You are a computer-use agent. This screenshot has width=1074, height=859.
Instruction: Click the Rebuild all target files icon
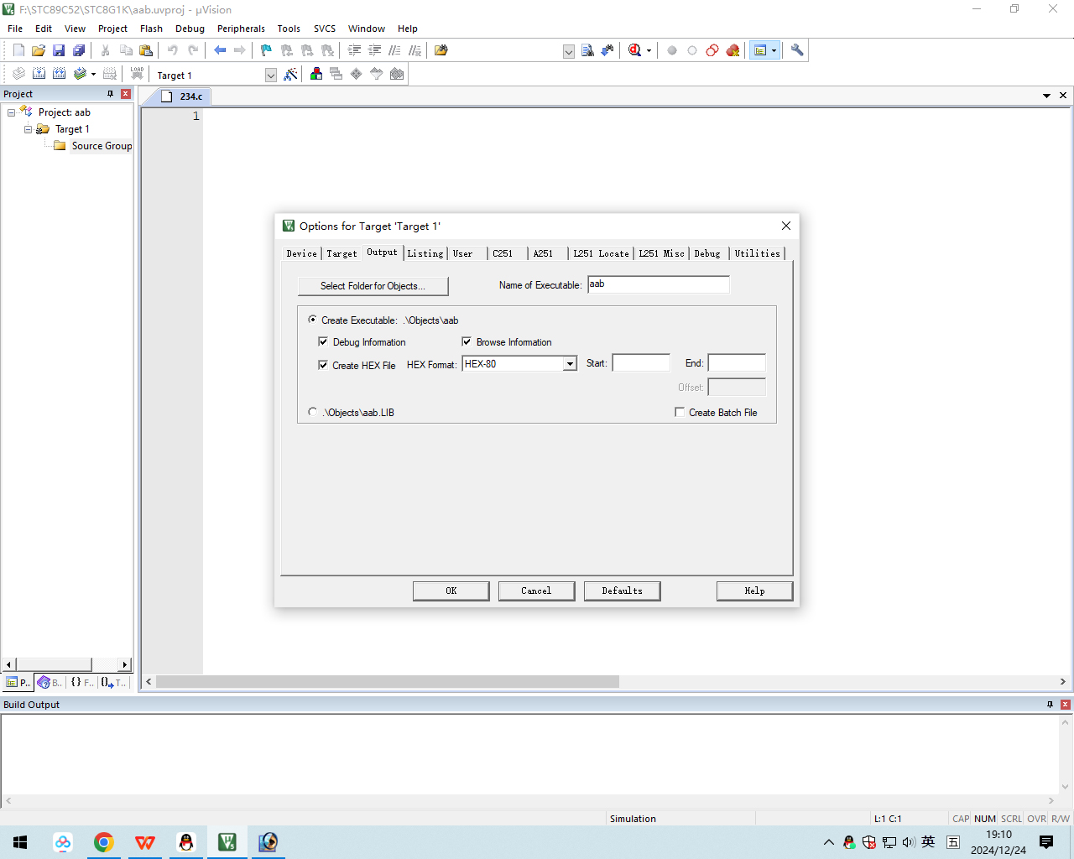59,74
